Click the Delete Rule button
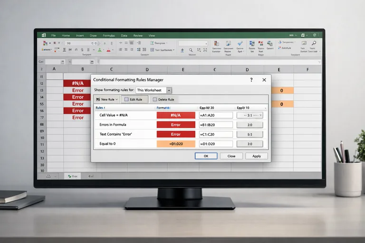 pyautogui.click(x=163, y=100)
